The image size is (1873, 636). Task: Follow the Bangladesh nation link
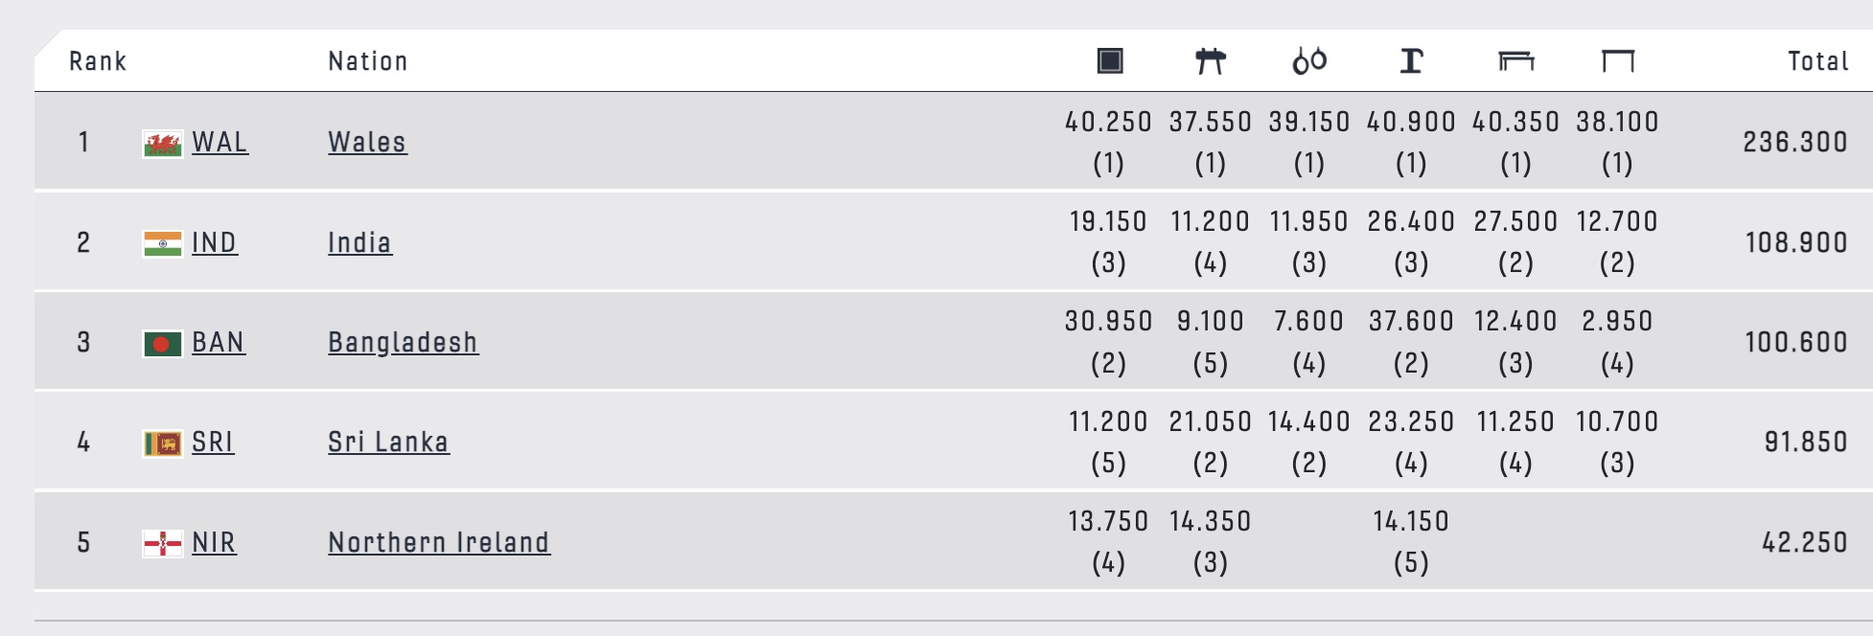click(x=403, y=343)
